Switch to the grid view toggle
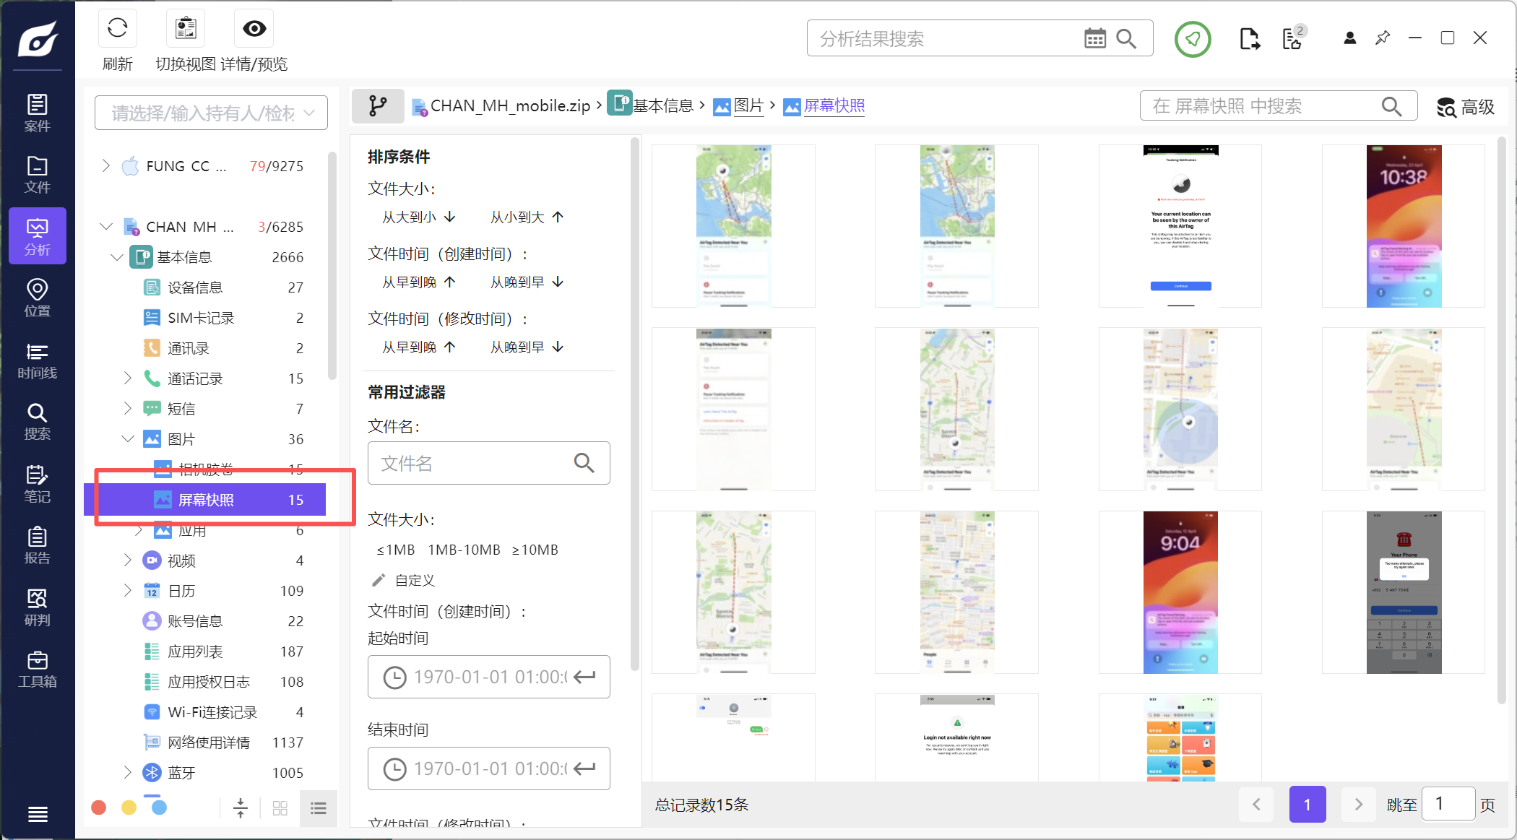The height and width of the screenshot is (840, 1517). pyautogui.click(x=280, y=807)
